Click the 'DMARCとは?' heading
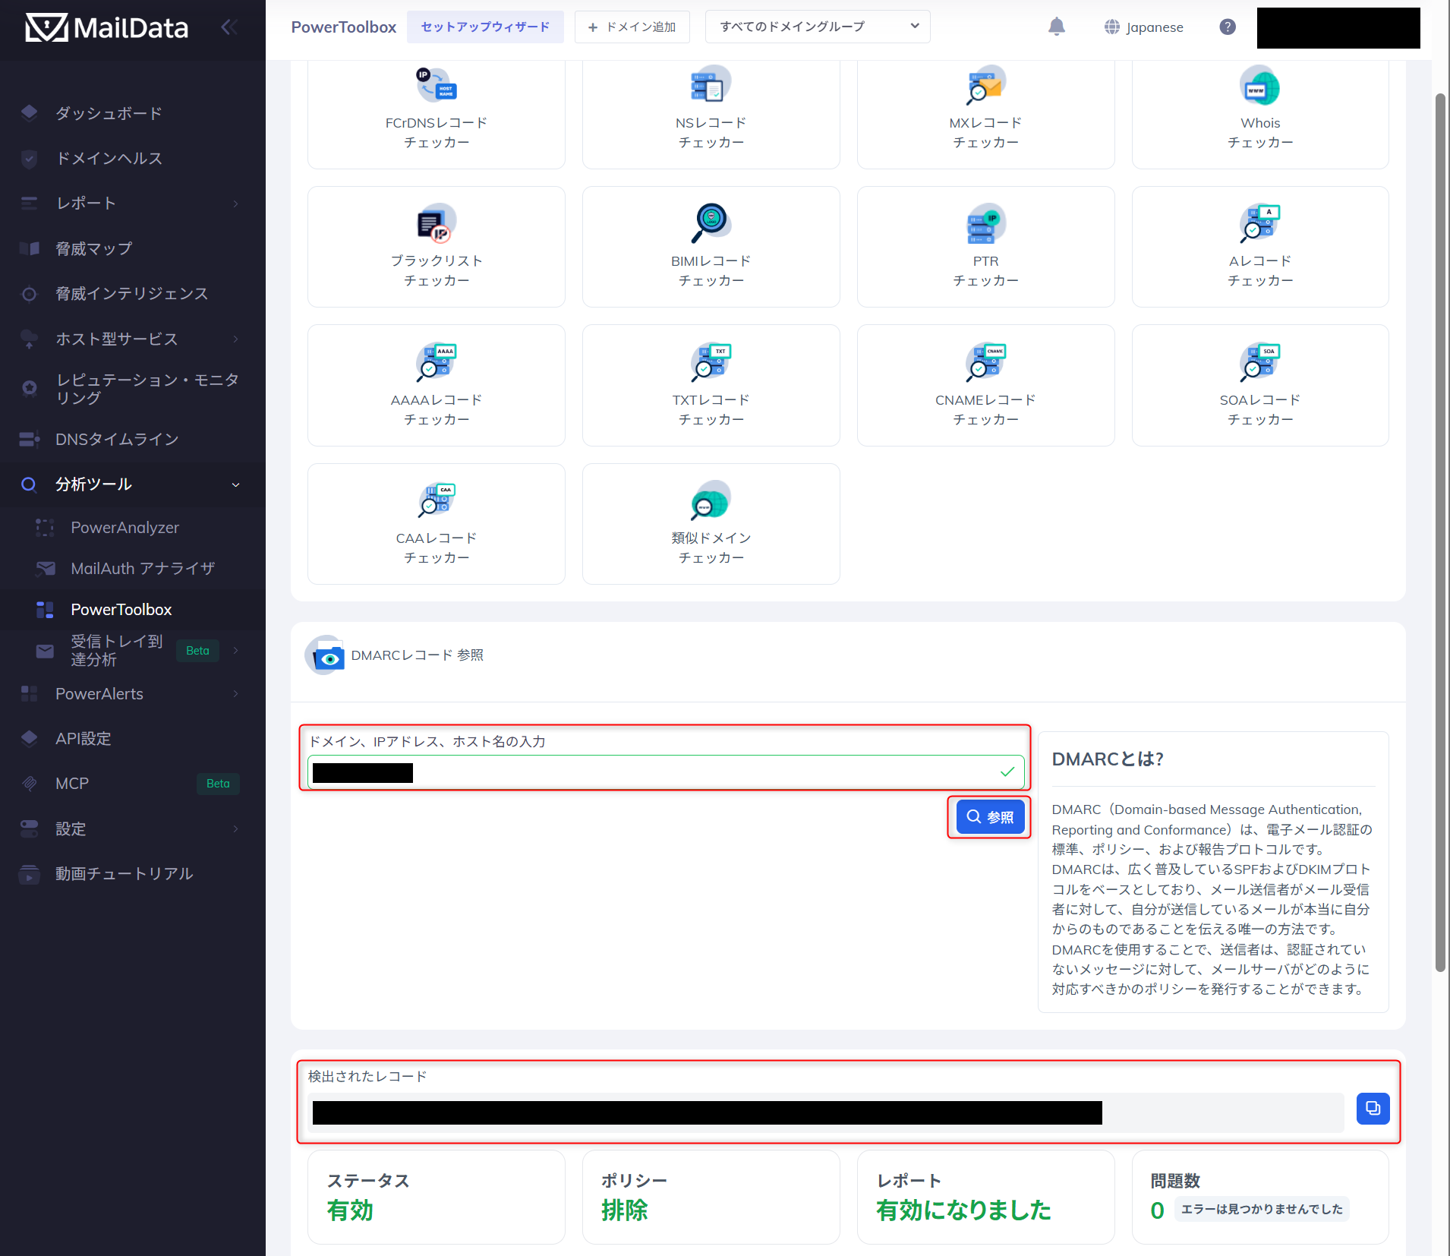Viewport: 1450px width, 1256px height. tap(1108, 759)
